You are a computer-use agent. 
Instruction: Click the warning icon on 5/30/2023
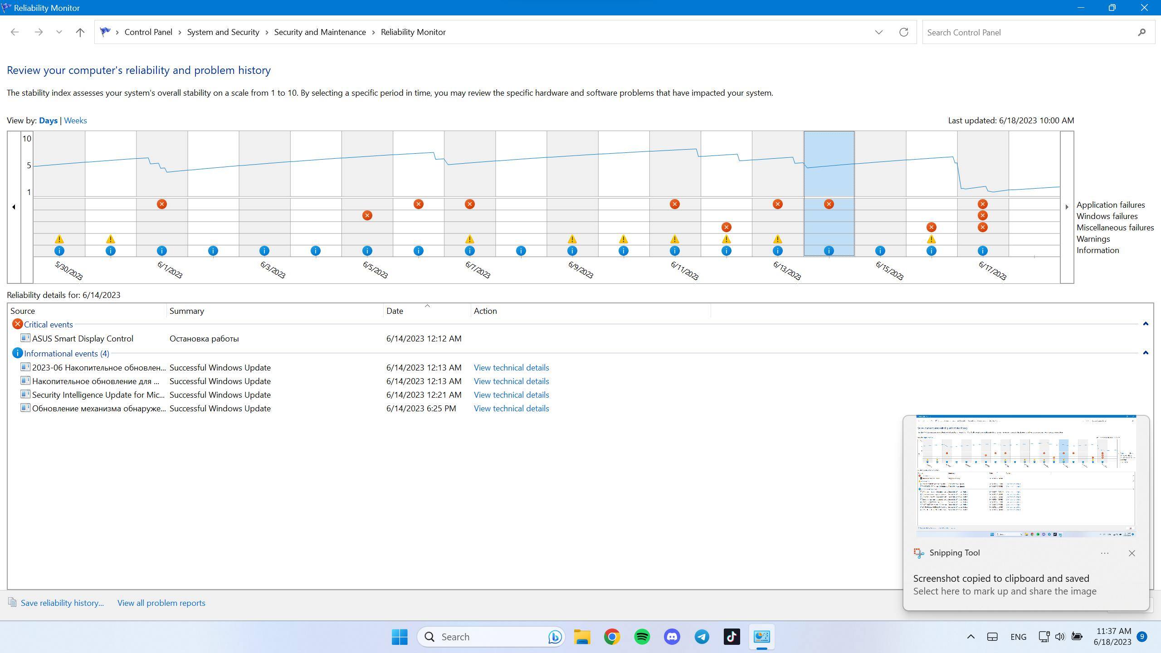(x=59, y=239)
